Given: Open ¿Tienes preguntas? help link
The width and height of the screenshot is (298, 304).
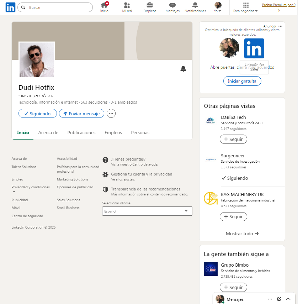Looking at the screenshot, I should coord(128,159).
